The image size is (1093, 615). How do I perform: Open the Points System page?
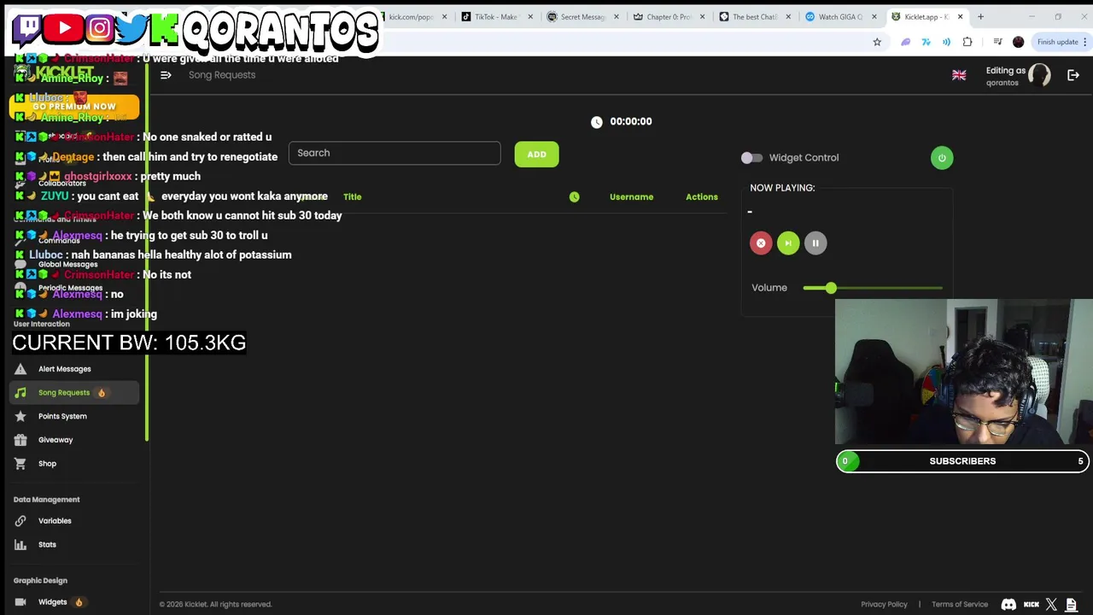62,416
